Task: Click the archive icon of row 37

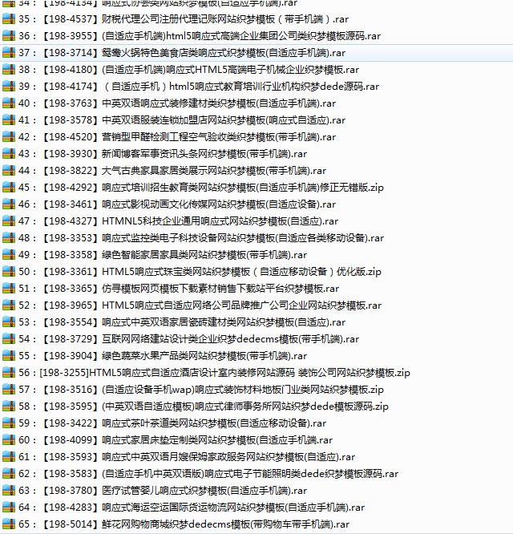Action: 9,53
